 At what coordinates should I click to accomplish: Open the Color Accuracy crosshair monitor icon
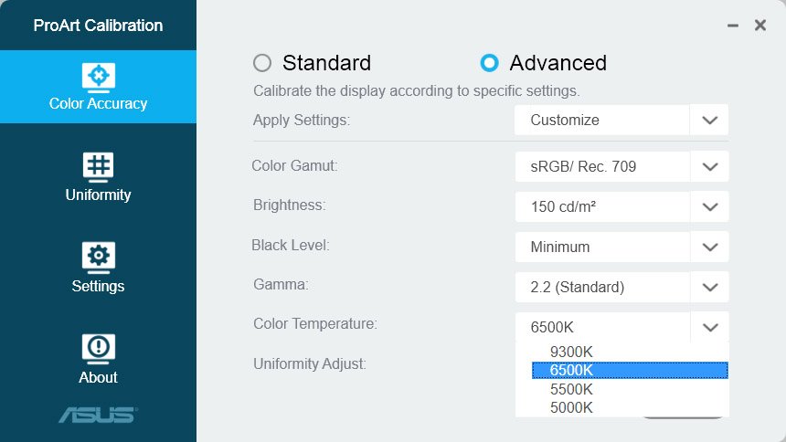tap(99, 78)
